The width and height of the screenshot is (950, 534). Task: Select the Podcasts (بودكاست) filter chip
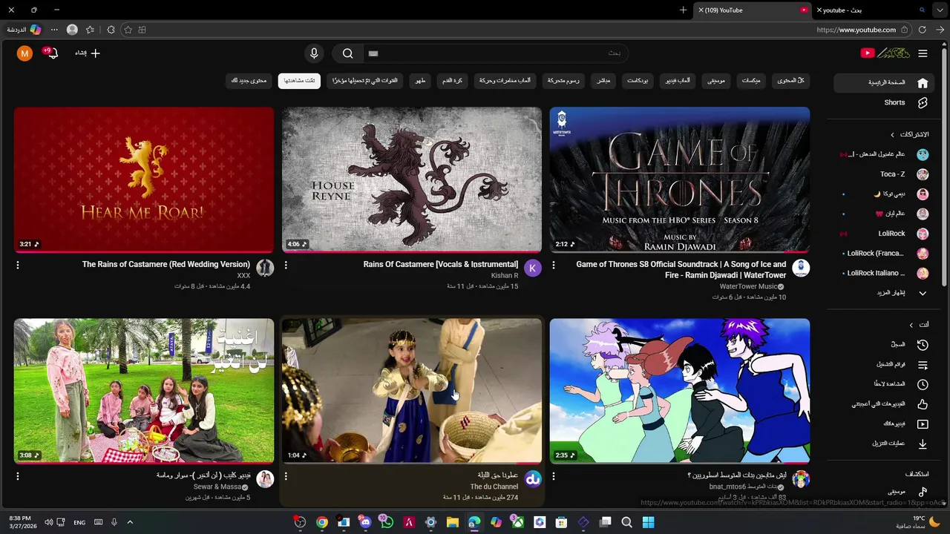(638, 81)
